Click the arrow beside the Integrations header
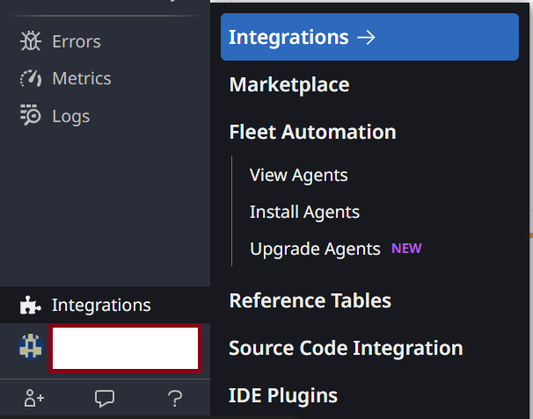533x419 pixels. click(366, 37)
